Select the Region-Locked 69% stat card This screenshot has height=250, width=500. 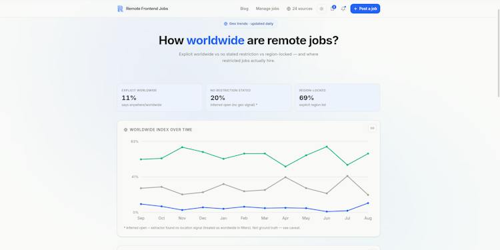338,97
